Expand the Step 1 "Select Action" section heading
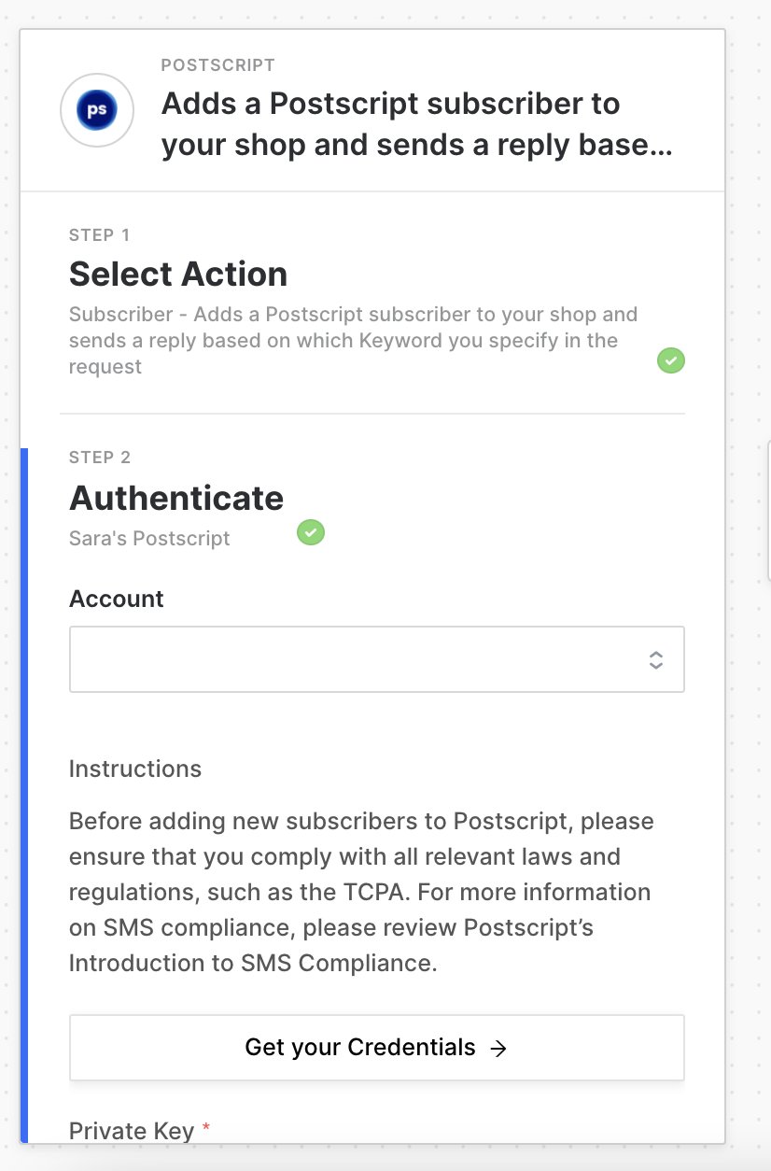This screenshot has height=1171, width=771. point(178,274)
